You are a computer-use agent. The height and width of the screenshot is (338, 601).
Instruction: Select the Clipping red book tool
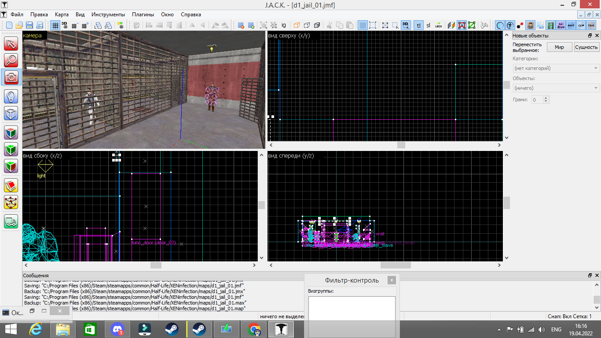tap(11, 185)
